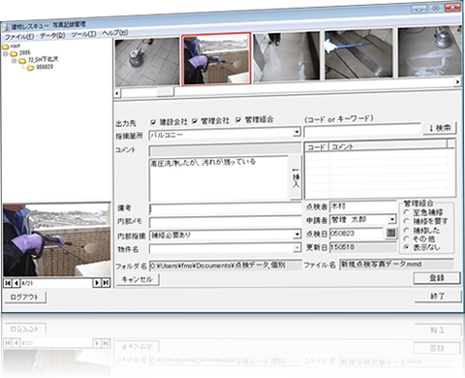465x378 pixels.
Task: Open the 申請者 dropdown
Action: click(392, 219)
